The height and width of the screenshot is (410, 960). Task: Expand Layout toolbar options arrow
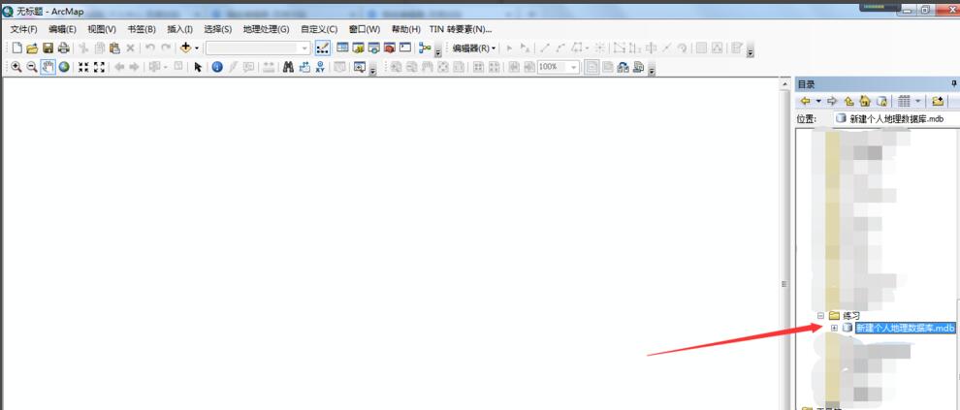click(652, 70)
